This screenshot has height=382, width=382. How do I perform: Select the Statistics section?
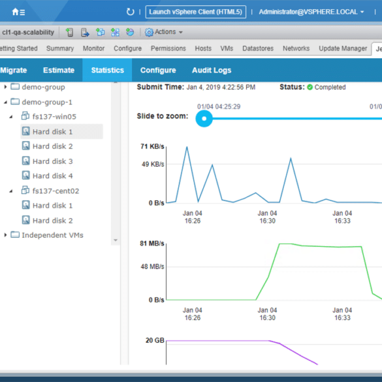[108, 70]
